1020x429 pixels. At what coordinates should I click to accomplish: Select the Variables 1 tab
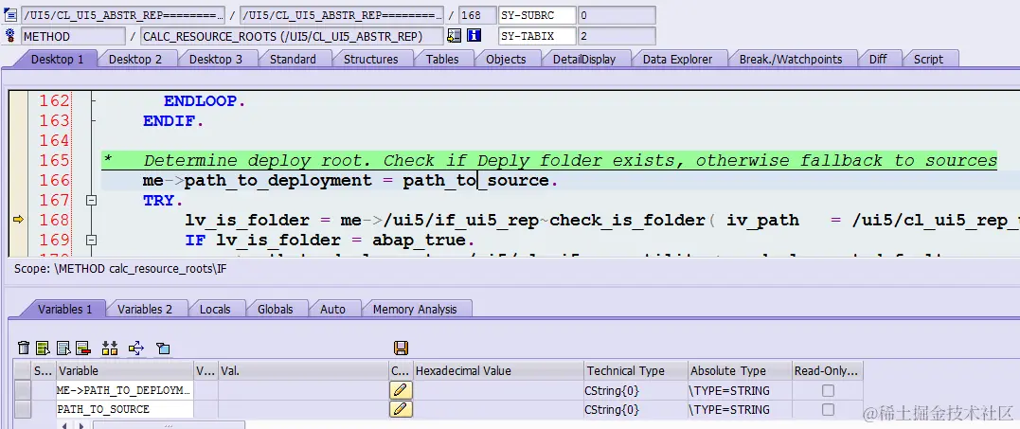point(64,310)
